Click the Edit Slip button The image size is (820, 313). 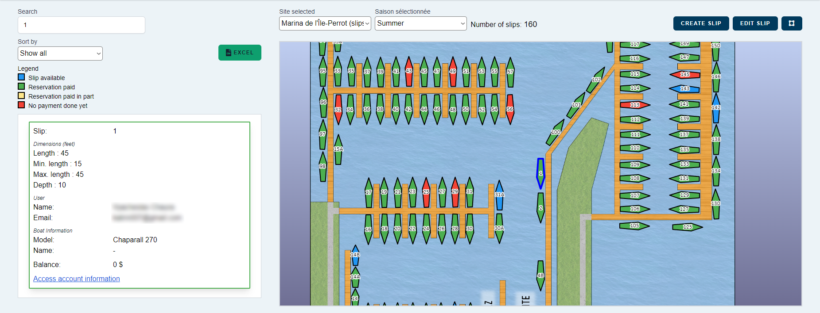coord(755,23)
